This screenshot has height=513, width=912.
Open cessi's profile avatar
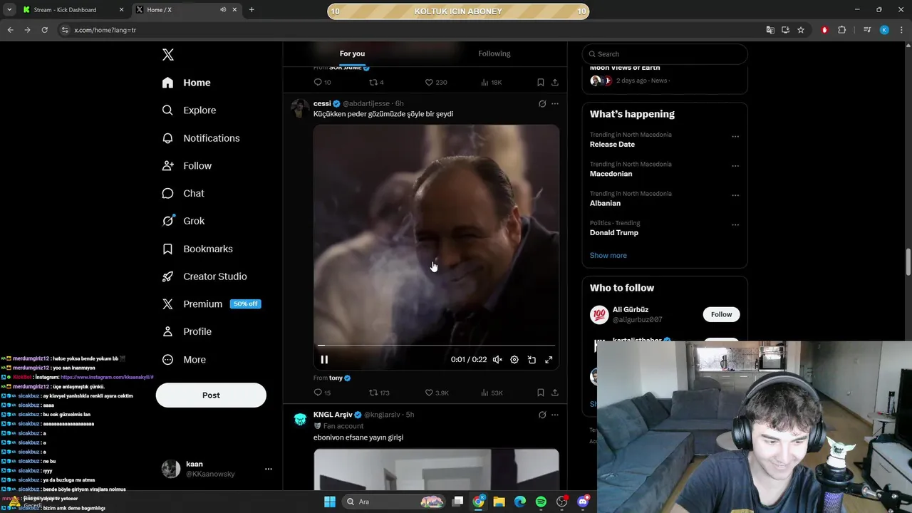coord(300,108)
